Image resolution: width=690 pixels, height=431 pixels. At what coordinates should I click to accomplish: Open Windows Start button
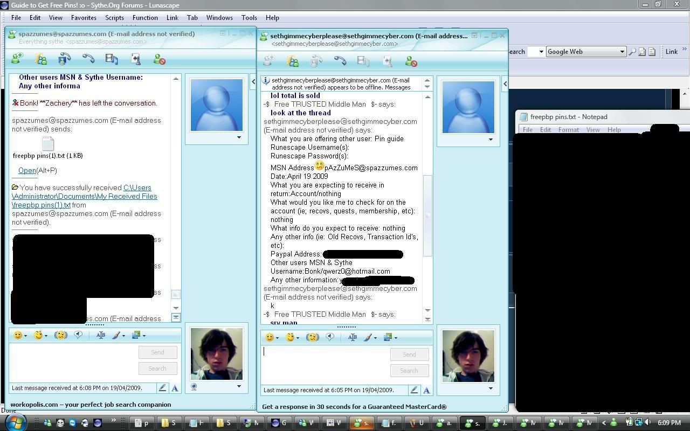tap(16, 422)
